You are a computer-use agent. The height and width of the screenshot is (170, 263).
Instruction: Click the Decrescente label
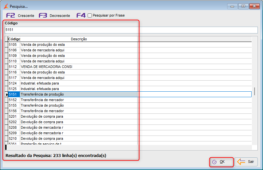(x=60, y=16)
